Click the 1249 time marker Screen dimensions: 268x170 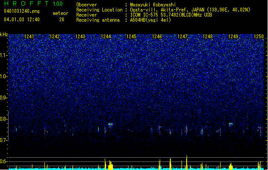point(233,37)
